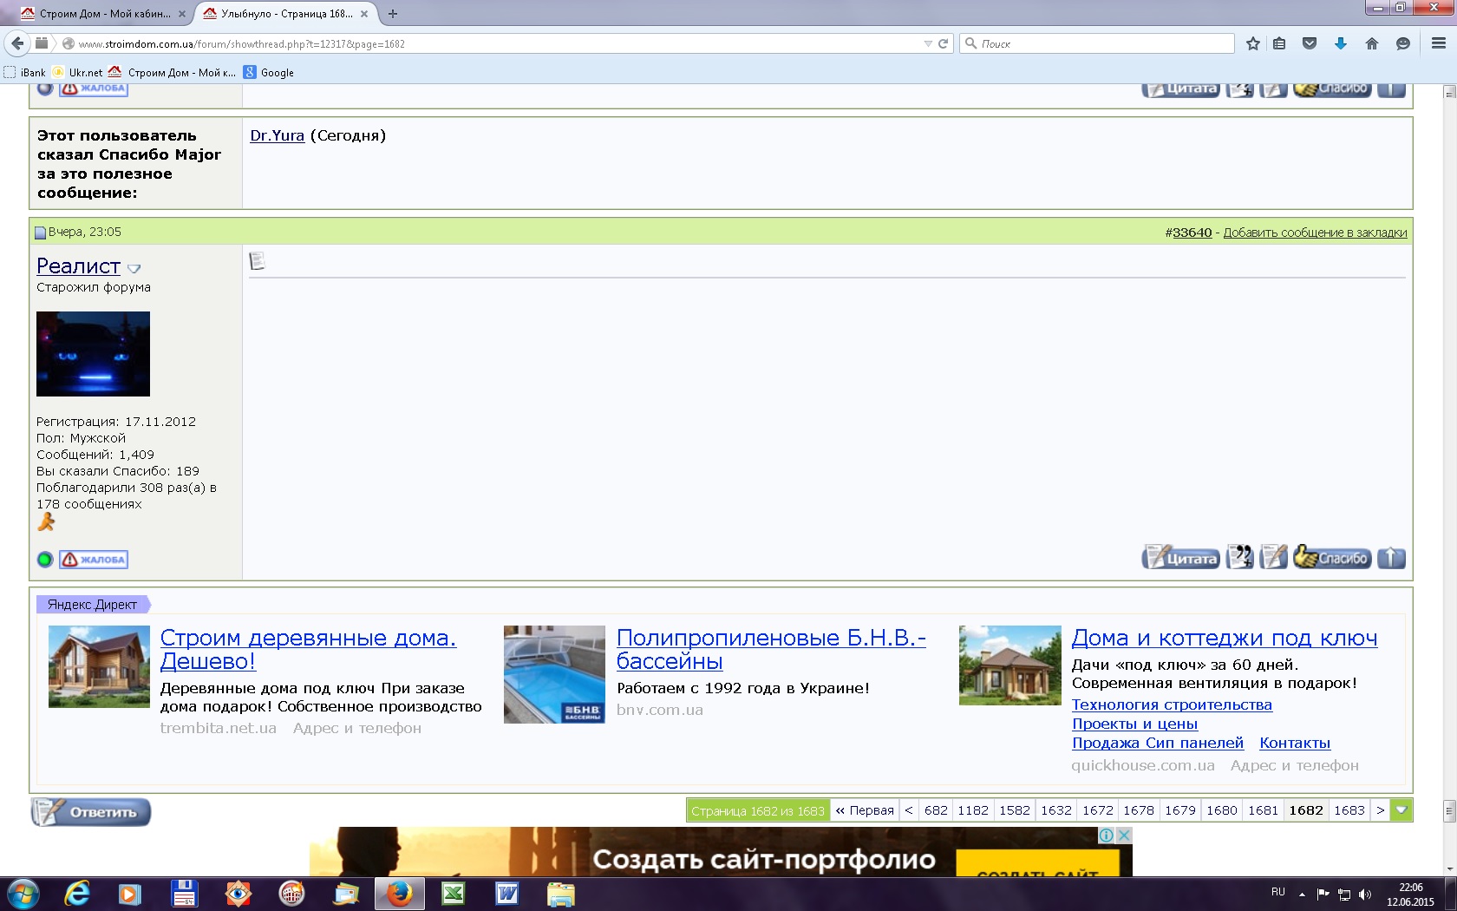Click the ЖАЛОБА report icon under Реалист's profile

tap(94, 560)
